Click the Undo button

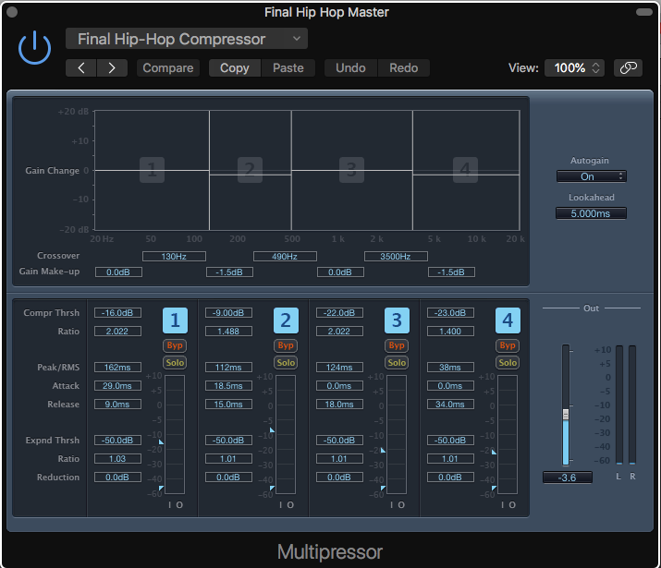[350, 67]
